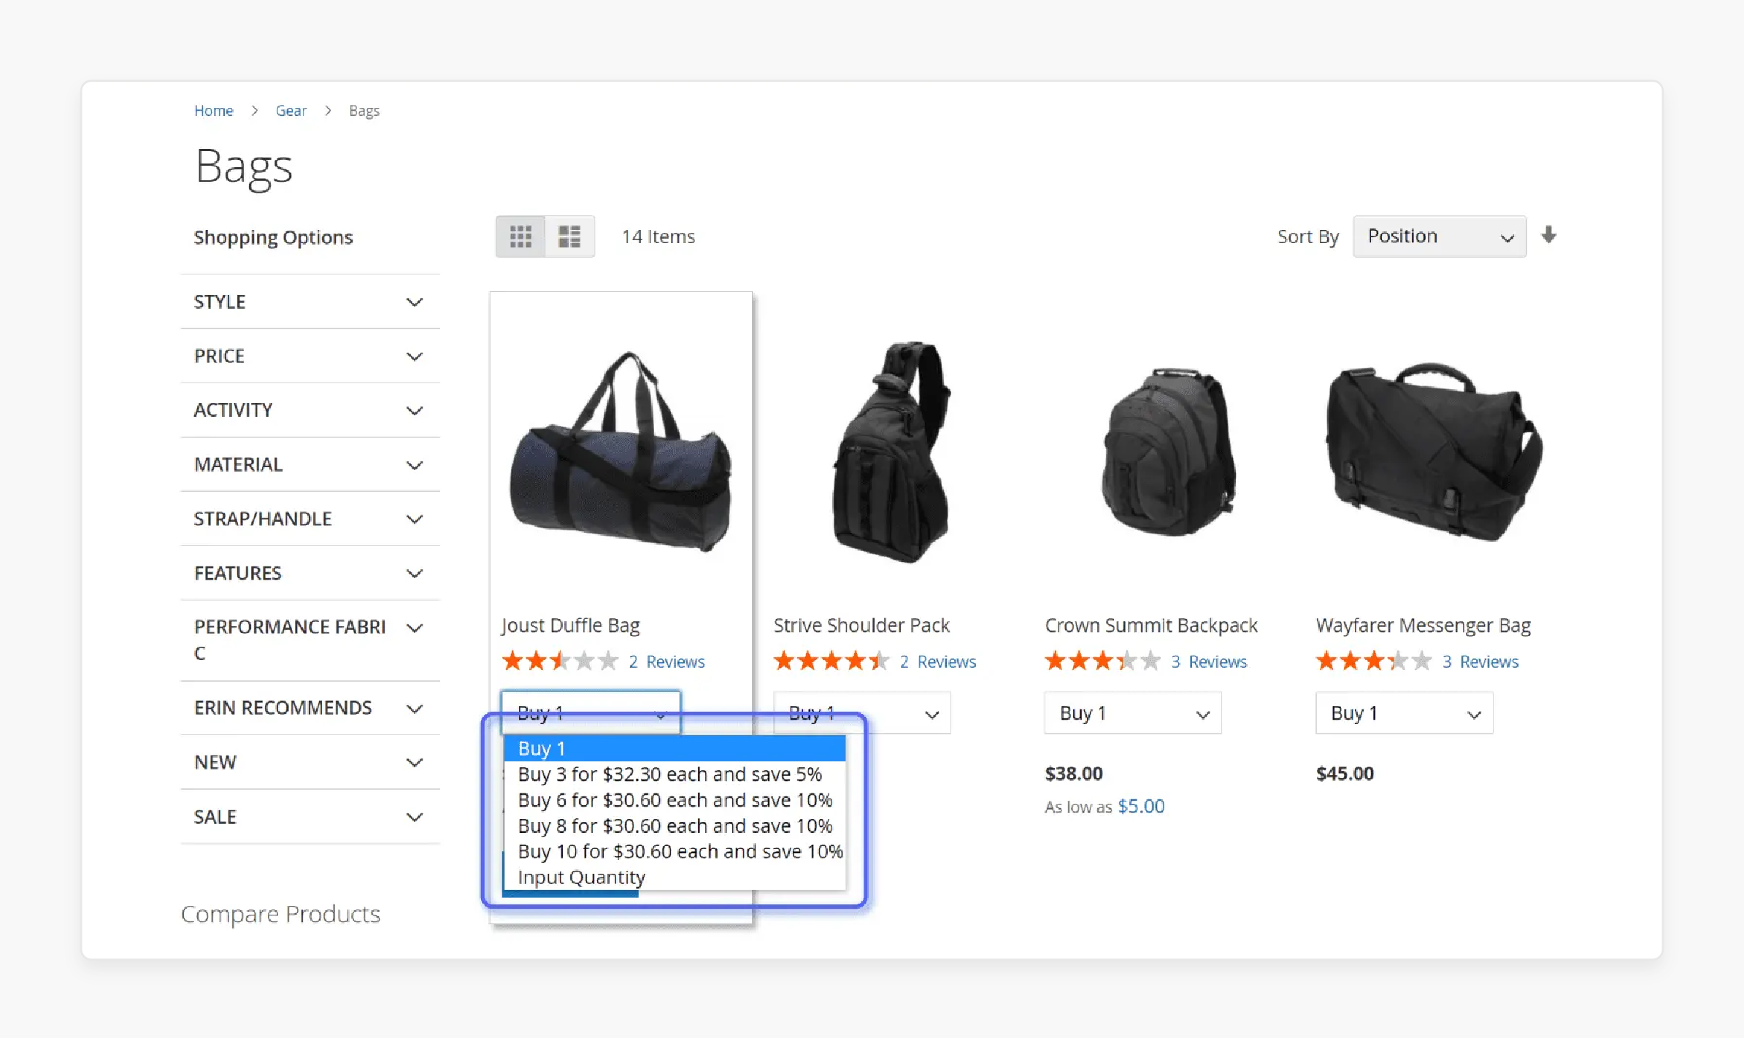Click the Bags breadcrumb text

coord(364,111)
